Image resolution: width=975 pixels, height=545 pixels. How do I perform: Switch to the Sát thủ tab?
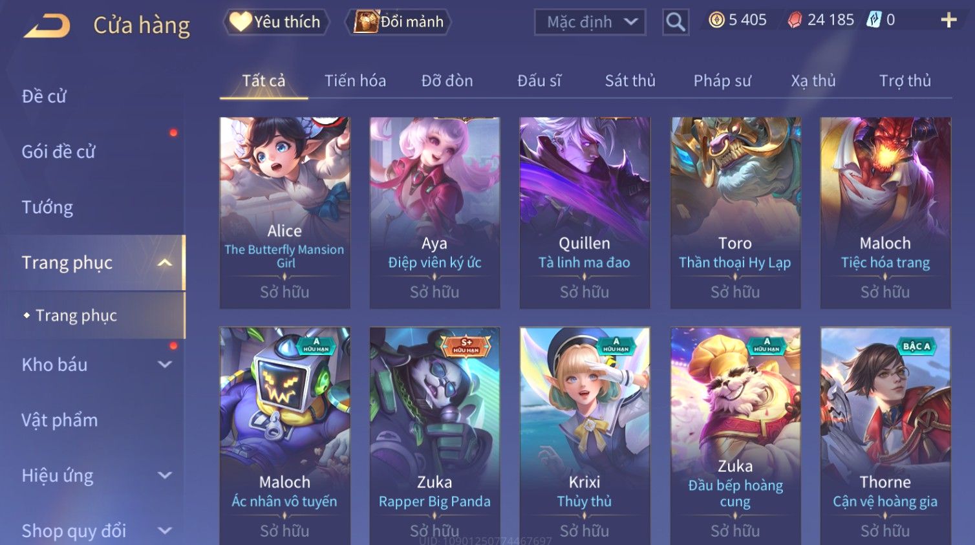(x=630, y=81)
